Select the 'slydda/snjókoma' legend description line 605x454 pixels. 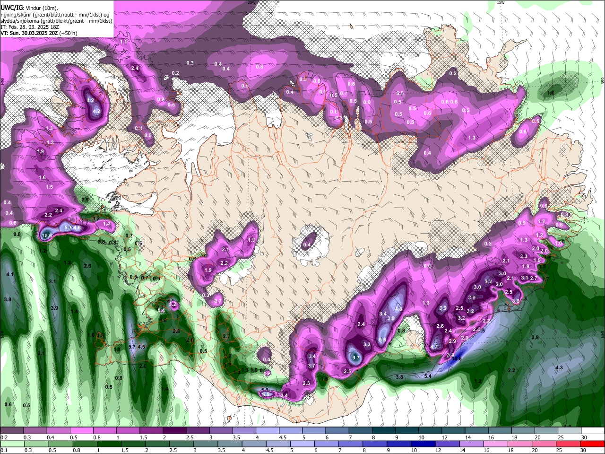(x=56, y=21)
